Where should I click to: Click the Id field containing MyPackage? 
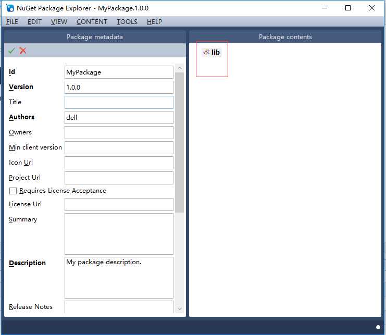[x=119, y=72]
